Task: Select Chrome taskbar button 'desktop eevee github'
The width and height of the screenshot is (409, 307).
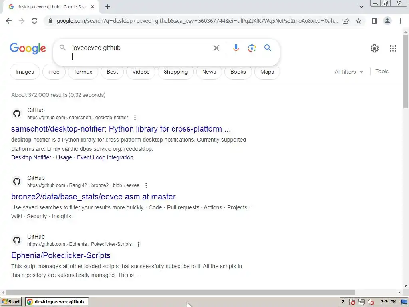Action: tap(57, 302)
